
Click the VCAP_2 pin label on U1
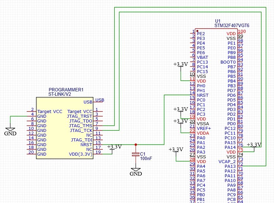click(227, 162)
